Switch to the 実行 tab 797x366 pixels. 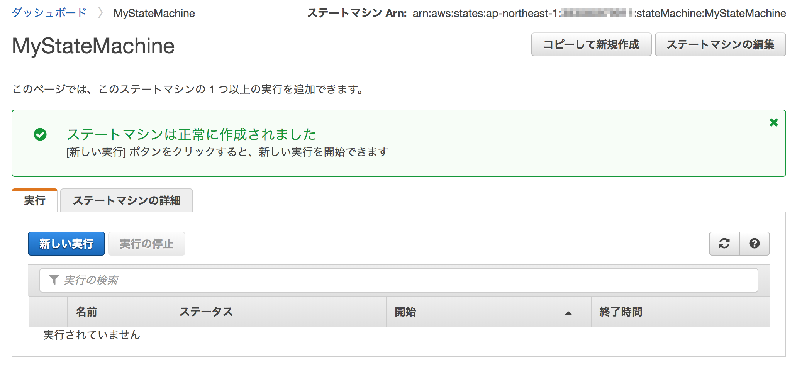coord(35,201)
